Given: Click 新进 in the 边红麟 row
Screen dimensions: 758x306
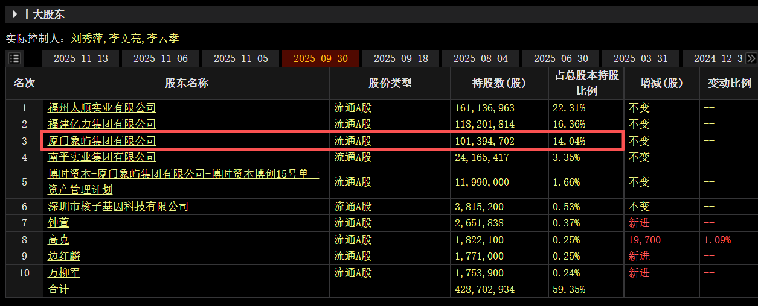Looking at the screenshot, I should [640, 256].
